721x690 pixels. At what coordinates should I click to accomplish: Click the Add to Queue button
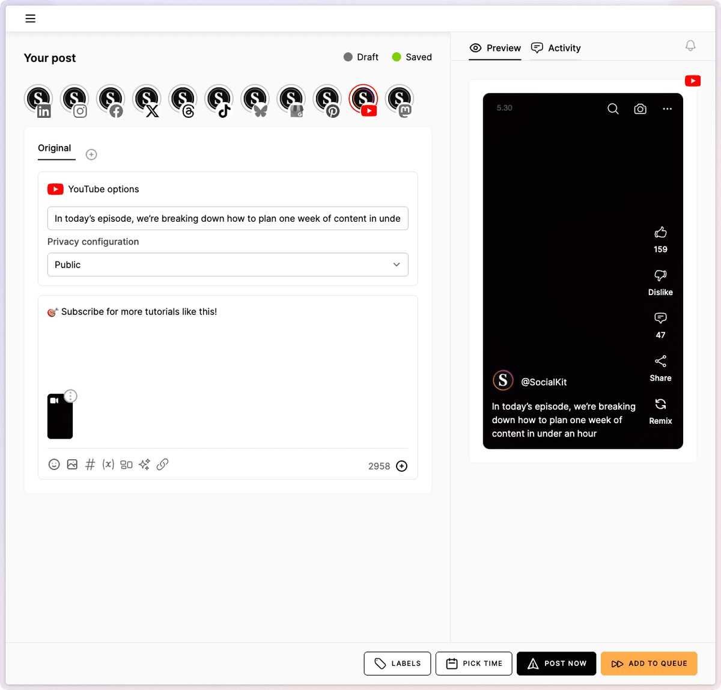(x=649, y=664)
